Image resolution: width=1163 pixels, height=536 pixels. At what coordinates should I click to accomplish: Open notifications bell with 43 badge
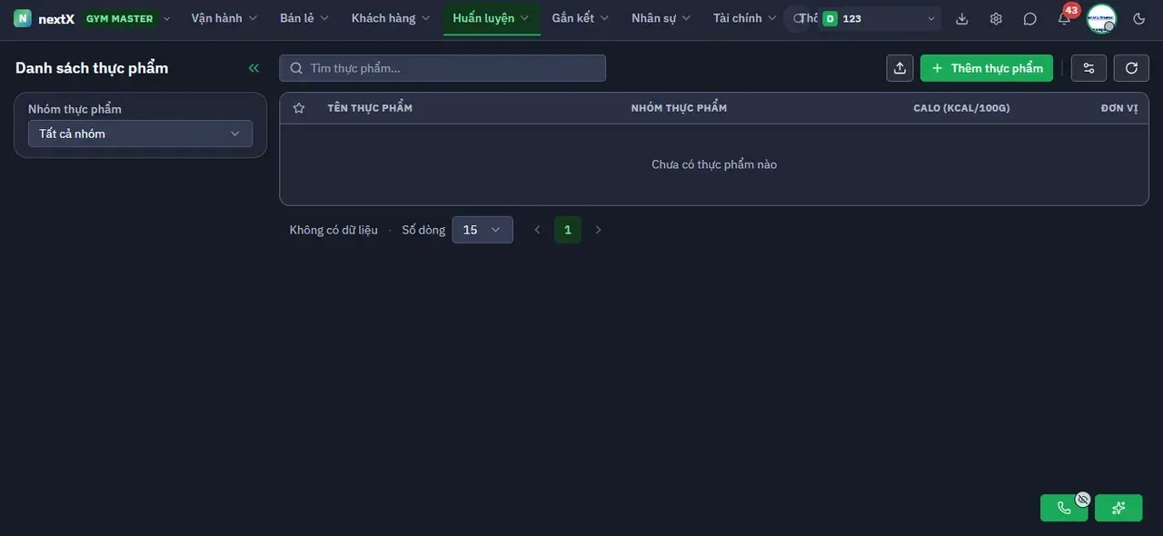[1065, 17]
